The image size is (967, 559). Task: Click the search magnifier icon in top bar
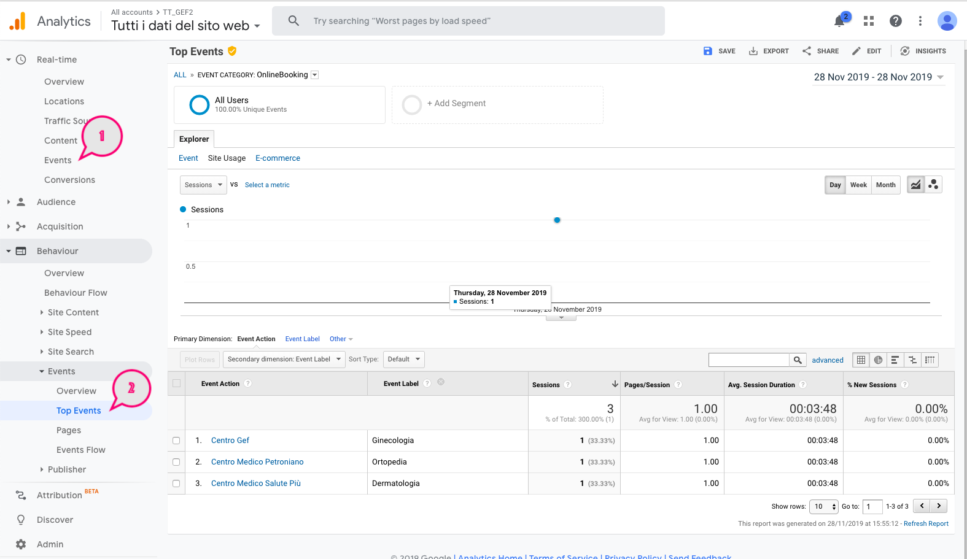293,21
